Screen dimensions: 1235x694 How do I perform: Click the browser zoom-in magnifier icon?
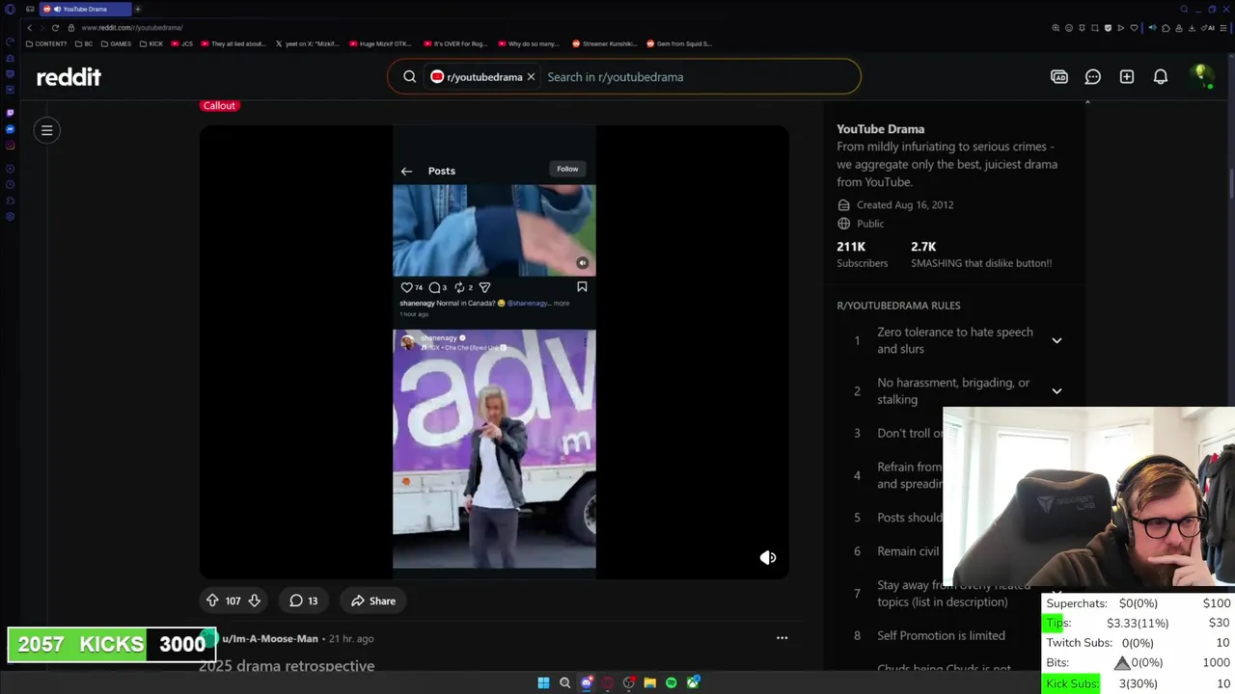[x=1056, y=28]
